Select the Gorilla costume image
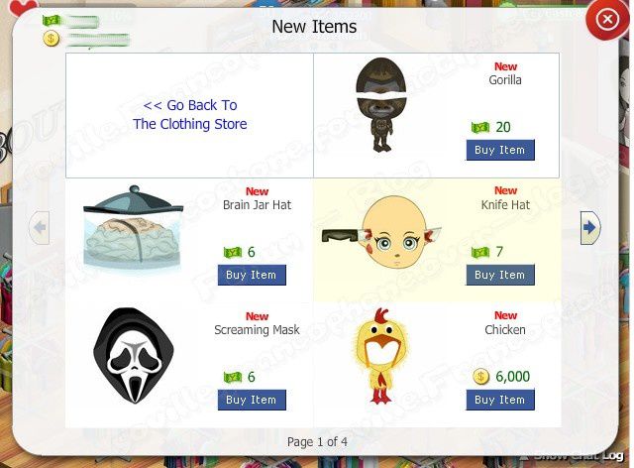The image size is (634, 468). click(x=380, y=104)
